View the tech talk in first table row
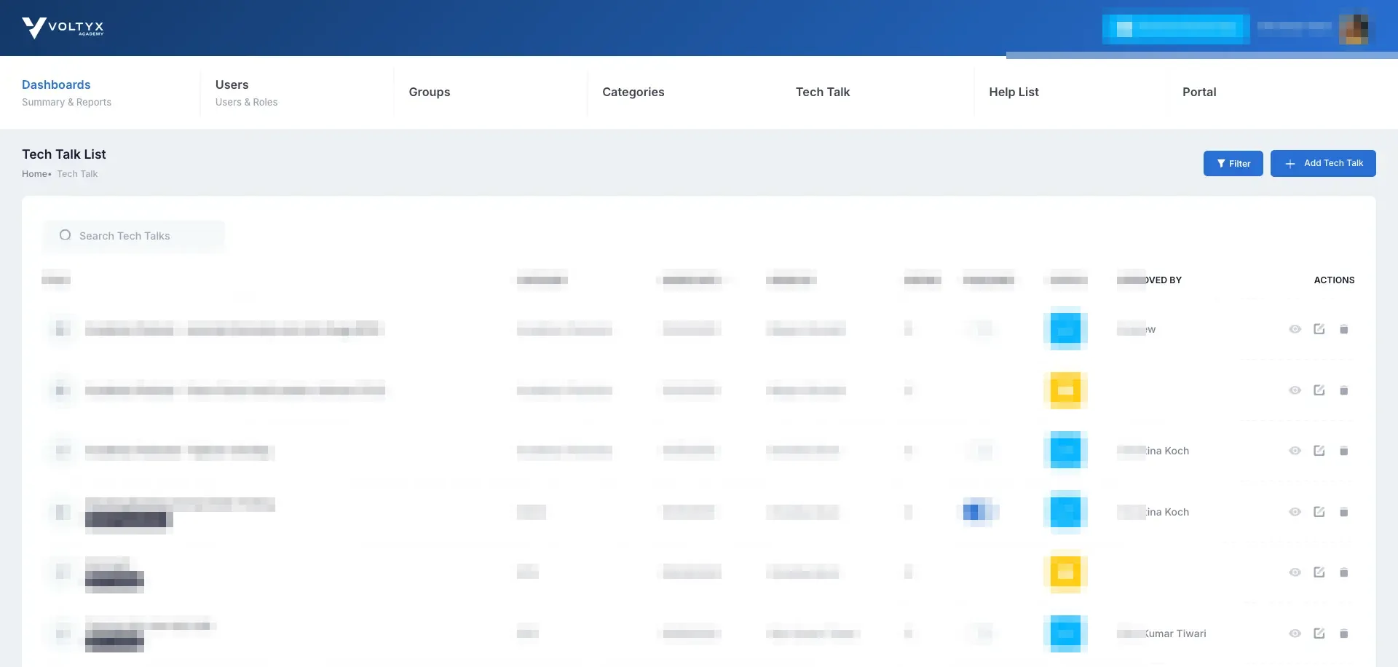Screen dimensions: 1398x667 (1295, 329)
